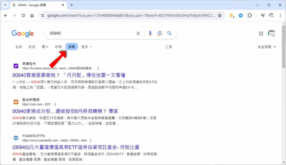Start voice search with microphone
Viewport: 286px width, 165px height.
[150, 33]
